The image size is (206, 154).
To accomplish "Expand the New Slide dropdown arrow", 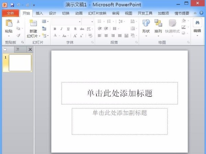I will tap(39, 36).
